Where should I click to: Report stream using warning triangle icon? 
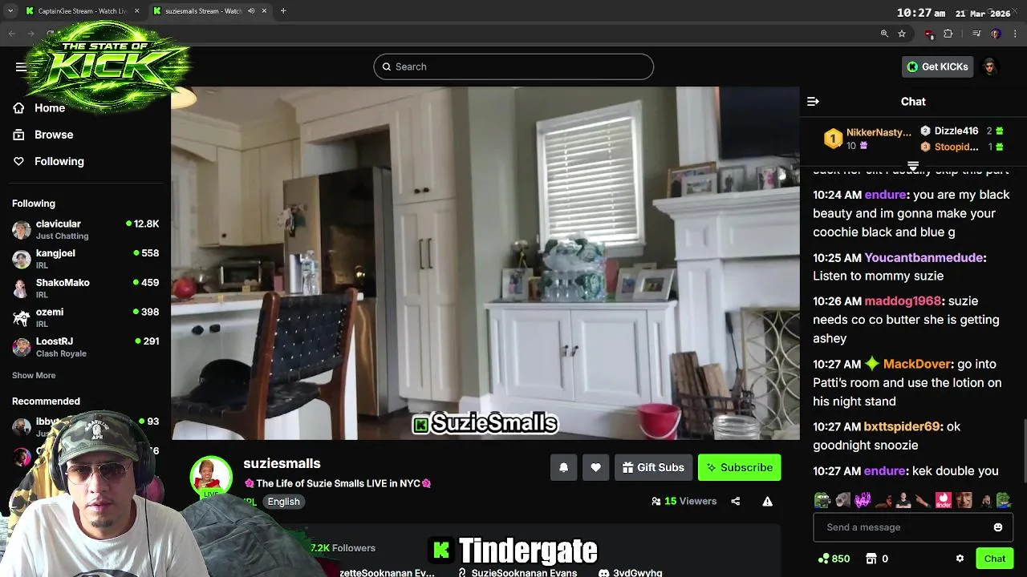767,502
